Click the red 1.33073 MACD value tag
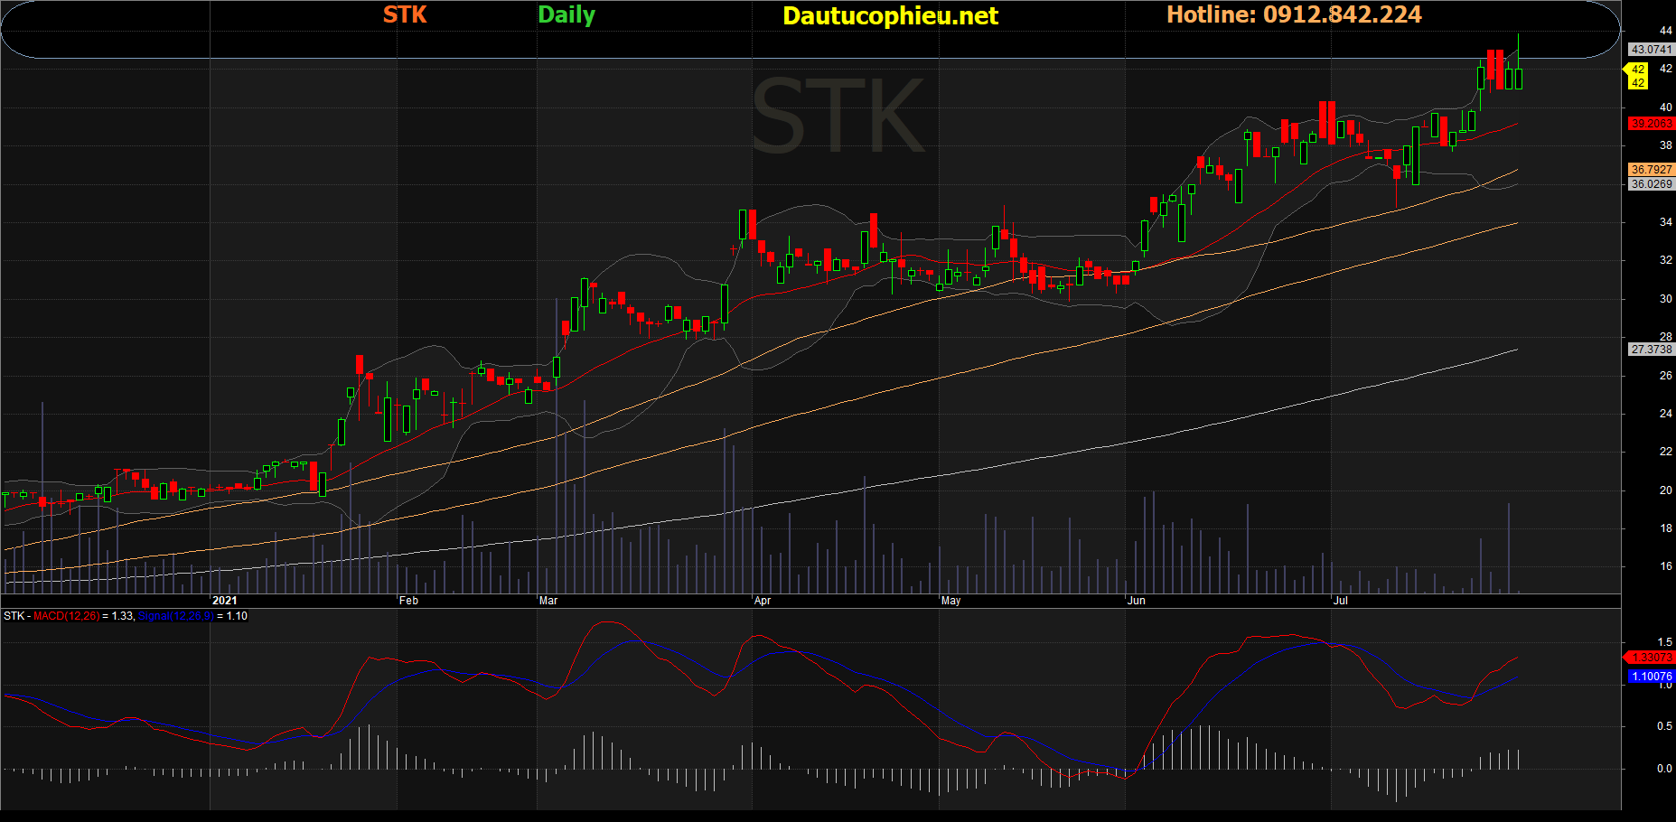The width and height of the screenshot is (1676, 822). coord(1651,658)
